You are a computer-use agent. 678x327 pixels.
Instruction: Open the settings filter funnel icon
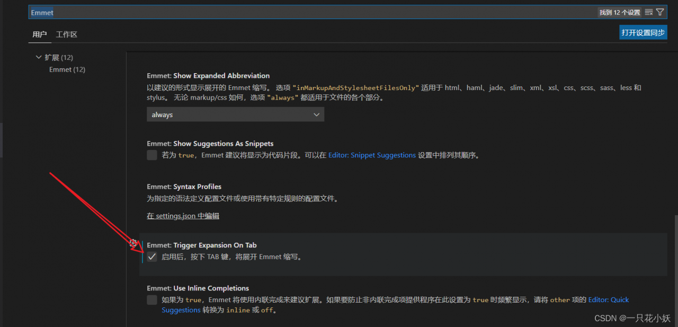coord(660,12)
